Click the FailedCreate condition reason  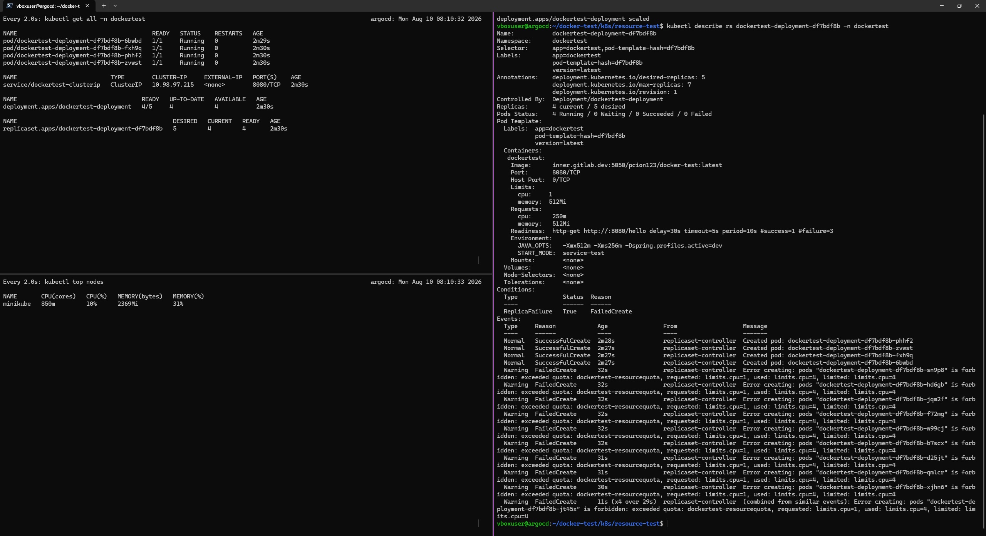(611, 312)
